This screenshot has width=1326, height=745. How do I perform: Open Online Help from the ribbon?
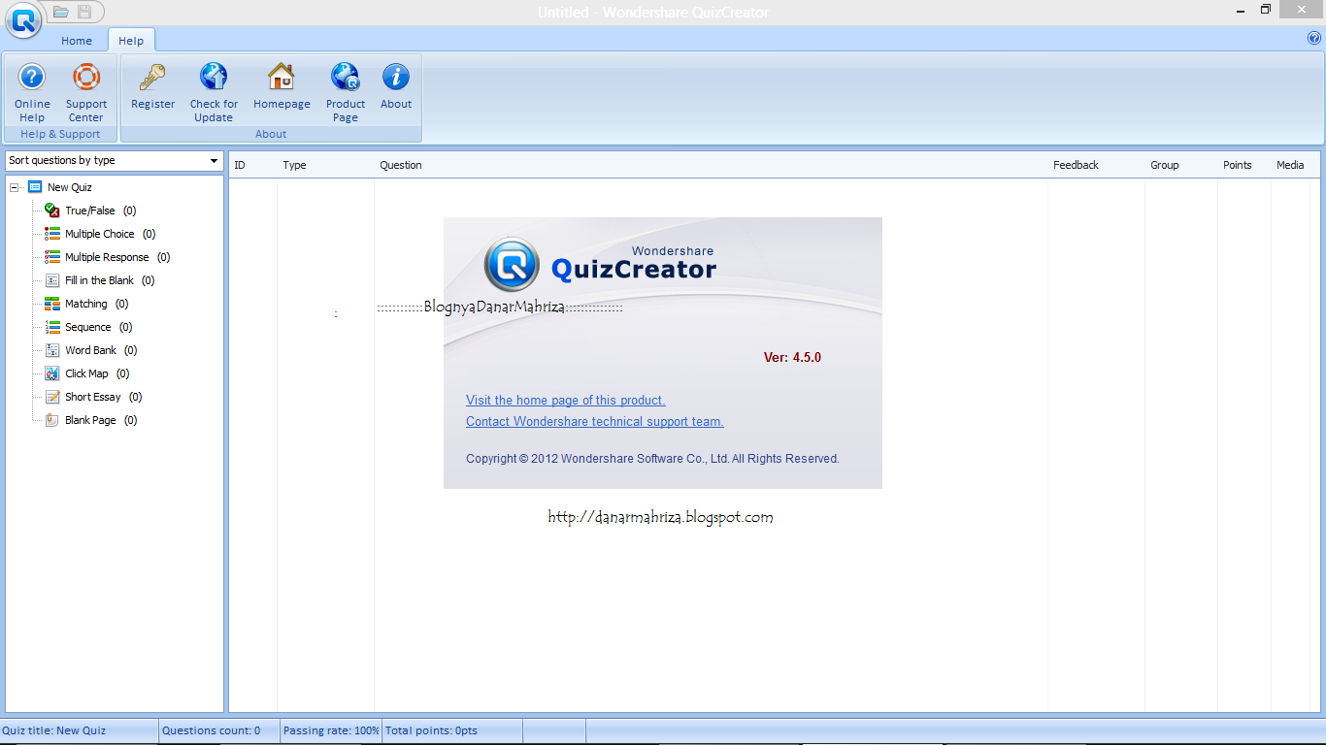coord(32,92)
